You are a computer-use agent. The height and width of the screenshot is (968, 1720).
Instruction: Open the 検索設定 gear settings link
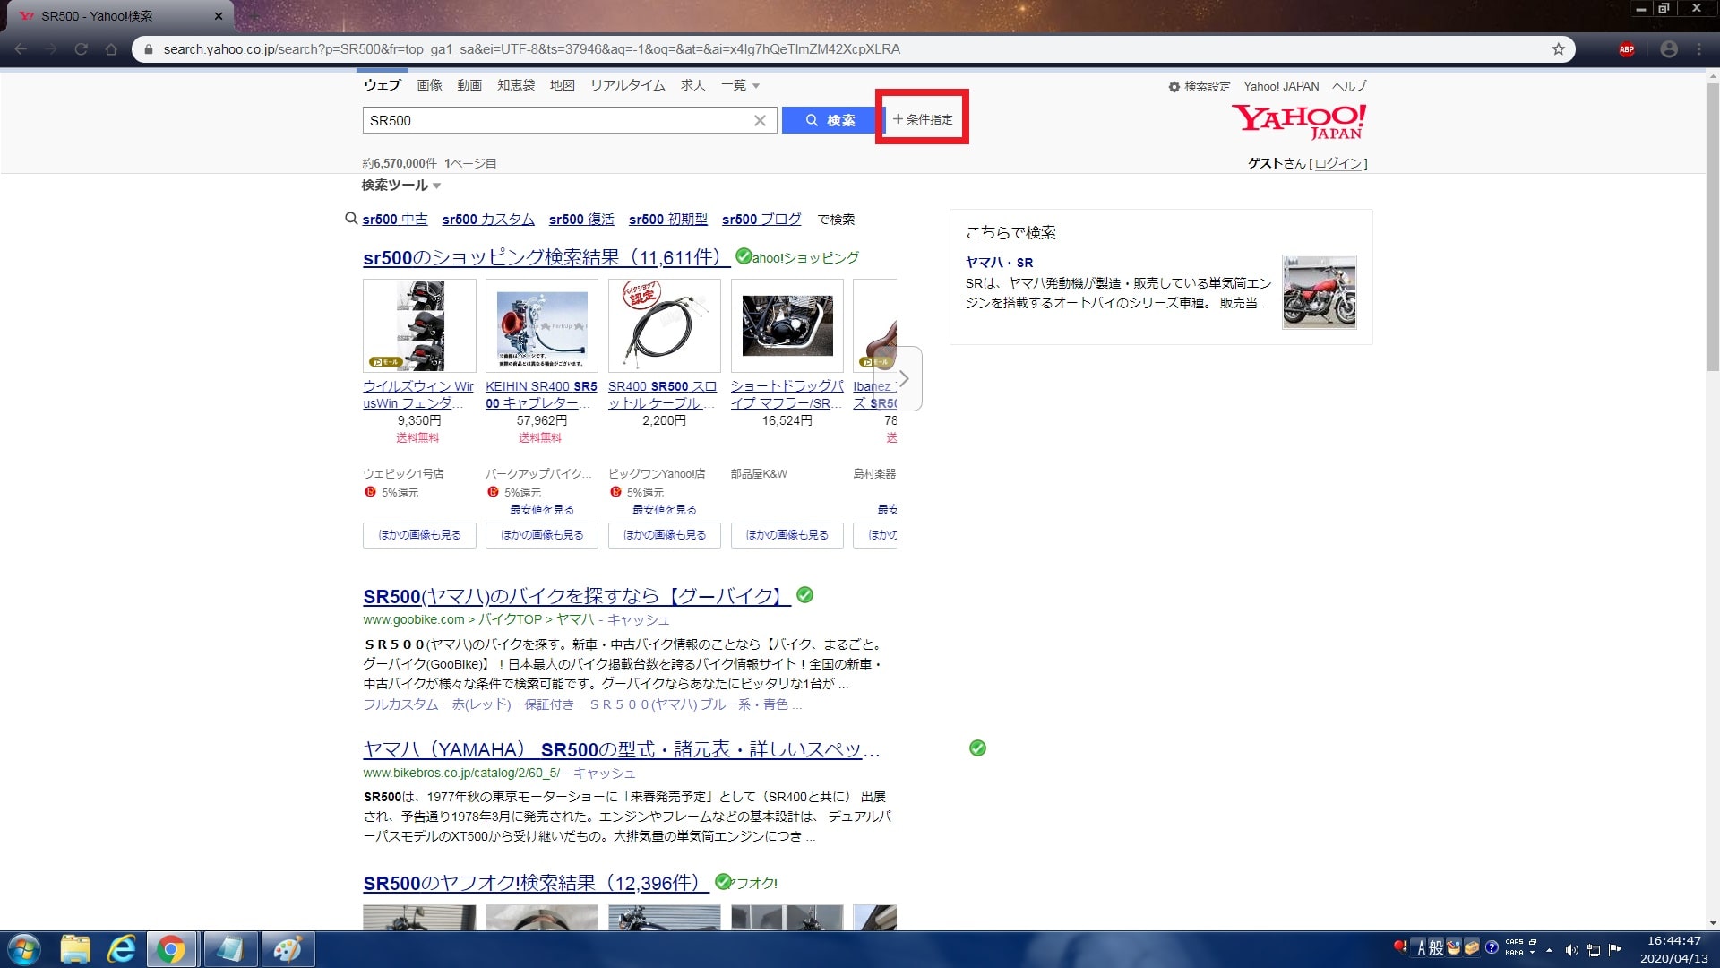tap(1200, 87)
